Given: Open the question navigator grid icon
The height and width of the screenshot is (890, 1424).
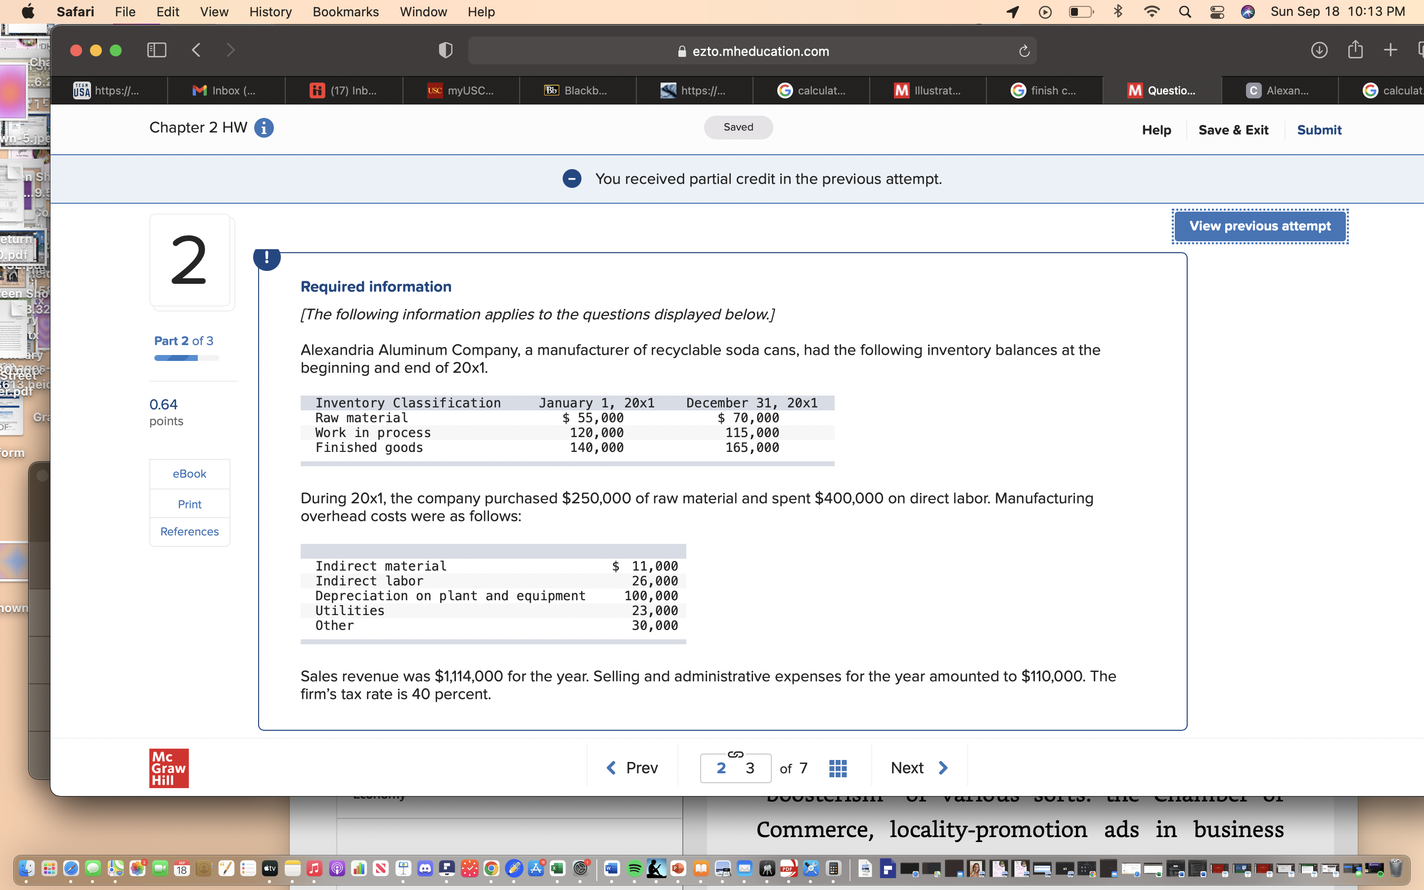Looking at the screenshot, I should click(x=837, y=767).
